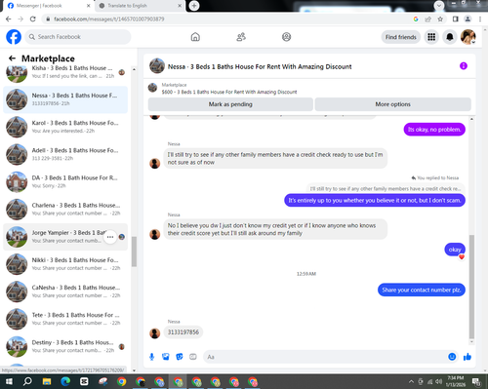Open Windows taskbar search
Viewport: 488px width, 389px height.
pyautogui.click(x=27, y=381)
